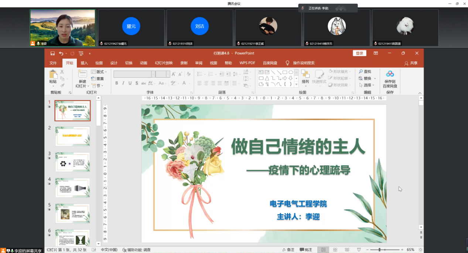Toggle the Notes pane (备注)
The height and width of the screenshot is (253, 468).
288,250
